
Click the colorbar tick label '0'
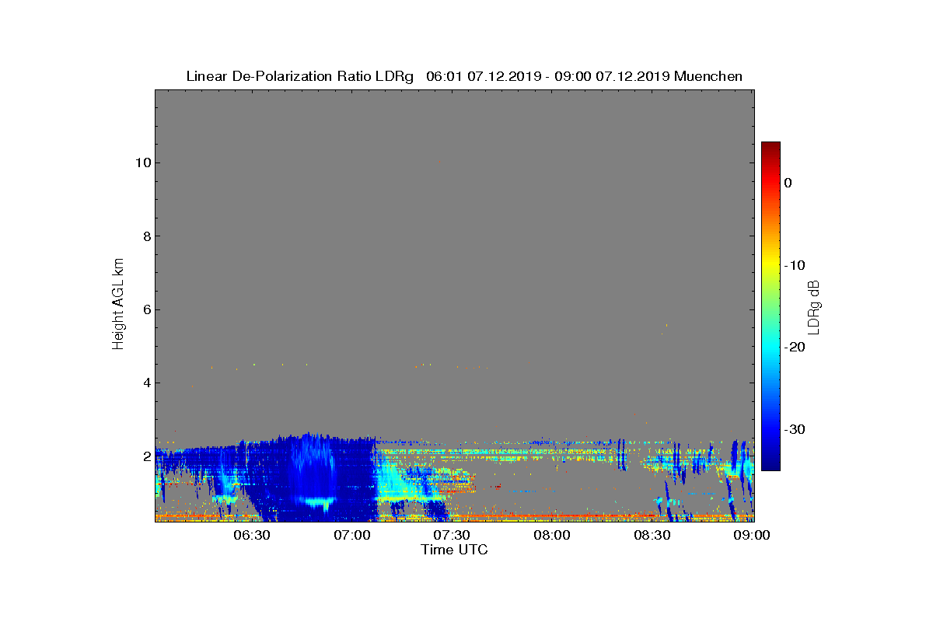(788, 183)
